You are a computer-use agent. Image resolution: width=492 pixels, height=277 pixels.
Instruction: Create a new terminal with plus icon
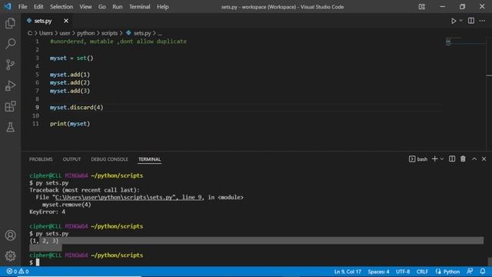click(x=434, y=159)
